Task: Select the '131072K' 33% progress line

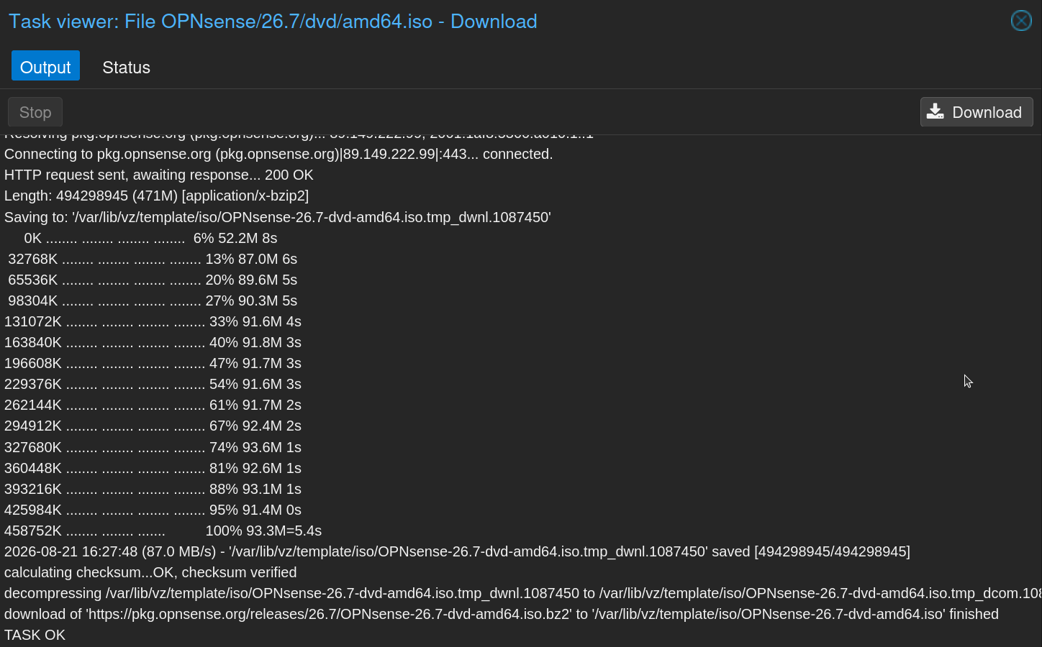Action: pos(153,321)
